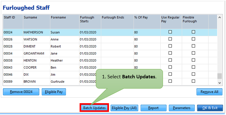Tick Use Regular Pay for GROANTHAM

pos(170,53)
